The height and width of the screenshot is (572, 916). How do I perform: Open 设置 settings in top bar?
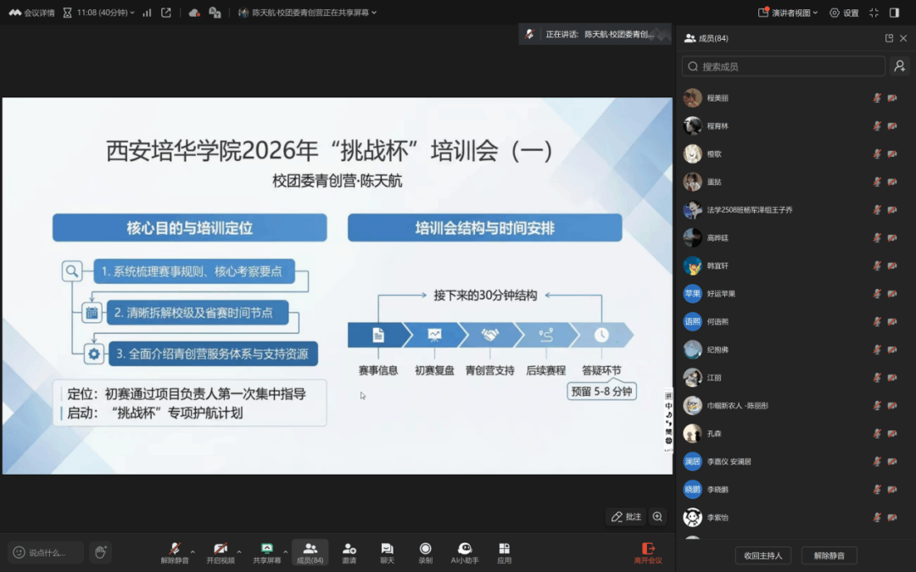tap(844, 13)
